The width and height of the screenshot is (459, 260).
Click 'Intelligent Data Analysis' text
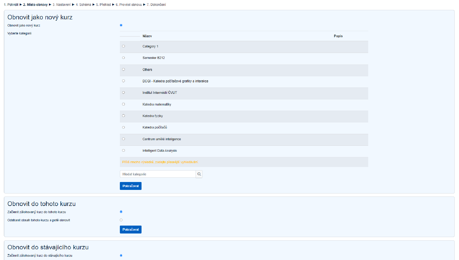(160, 151)
